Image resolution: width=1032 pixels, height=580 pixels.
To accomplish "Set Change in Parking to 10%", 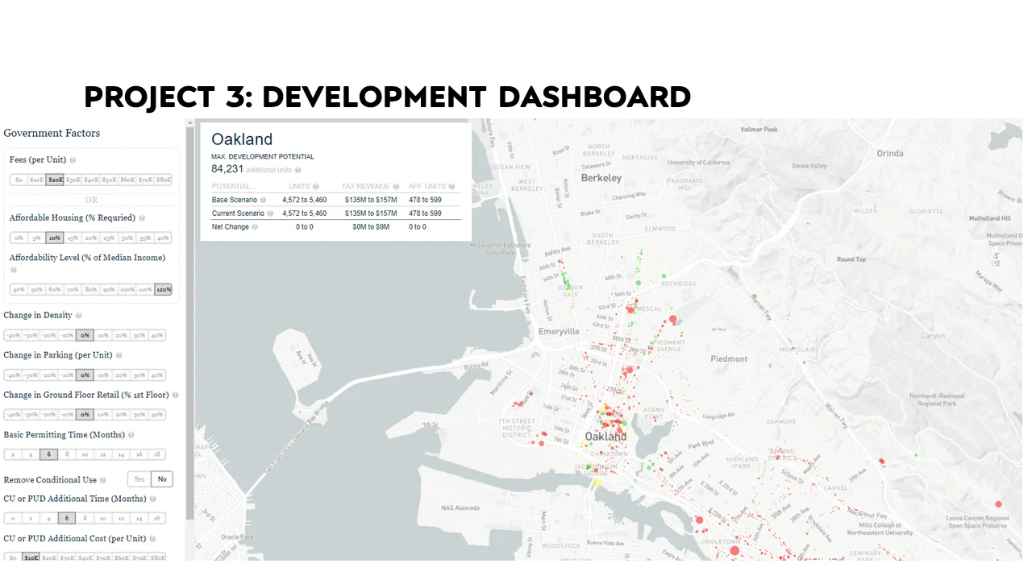I will pyautogui.click(x=103, y=375).
